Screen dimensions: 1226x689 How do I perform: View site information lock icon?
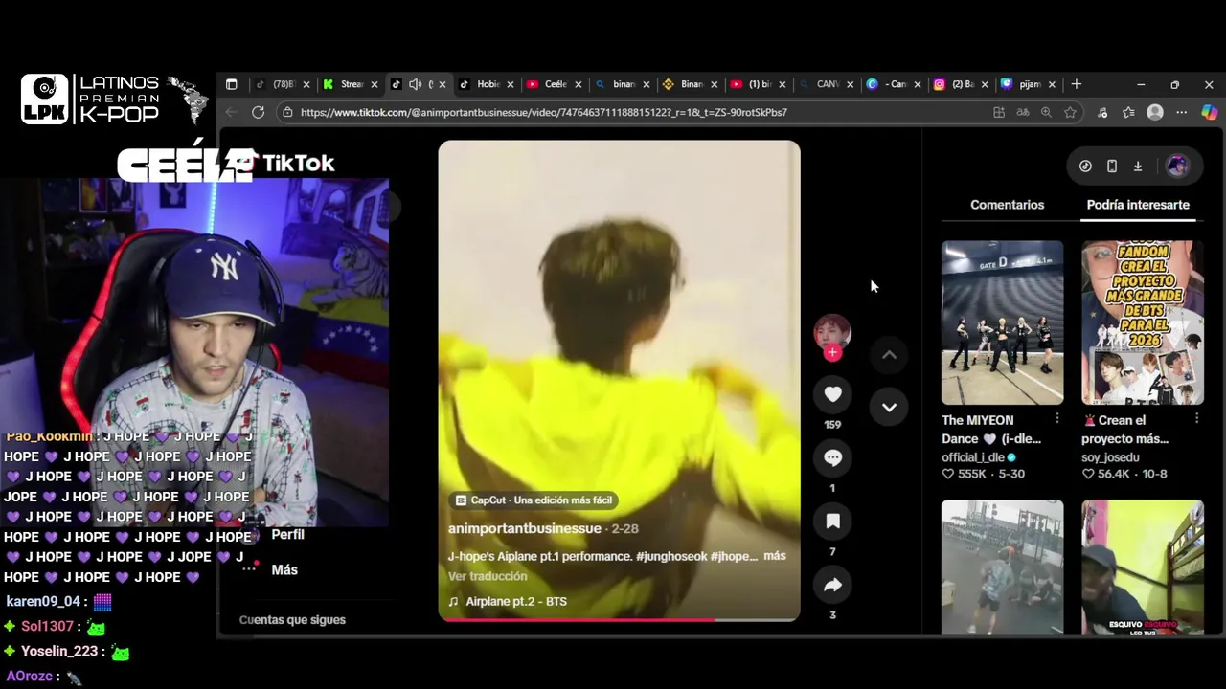[287, 112]
